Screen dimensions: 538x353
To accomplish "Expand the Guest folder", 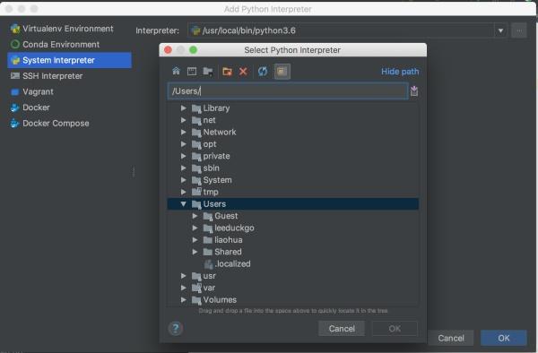I will (x=195, y=216).
